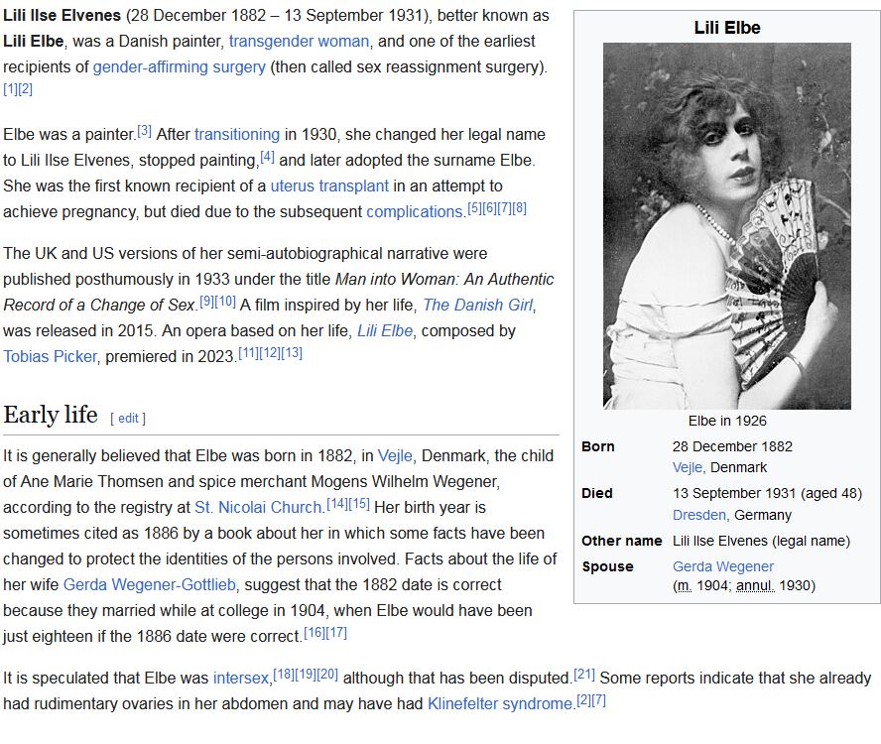
Task: Click '13 September 1931 (aged 48)' in infobox
Action: tap(768, 493)
